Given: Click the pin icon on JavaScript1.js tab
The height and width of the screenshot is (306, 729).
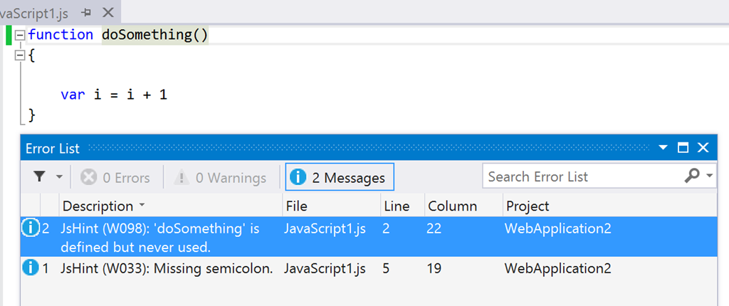Looking at the screenshot, I should click(x=86, y=12).
